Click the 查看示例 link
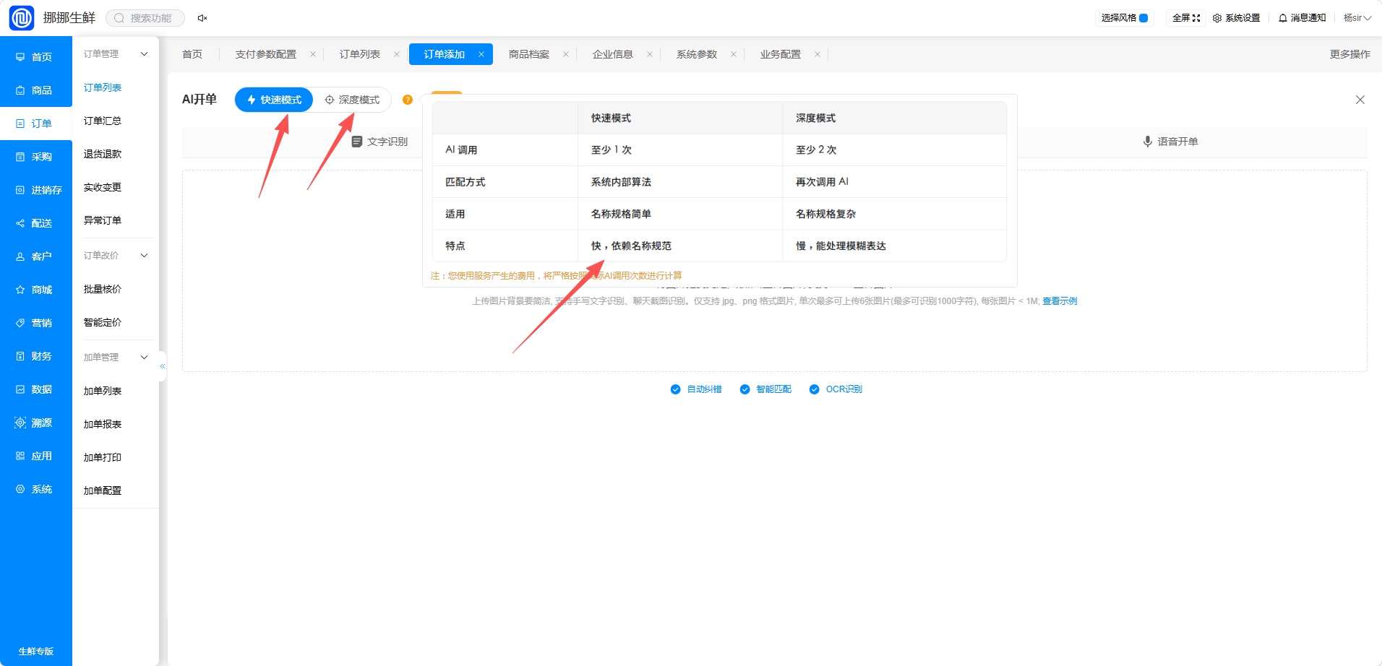This screenshot has height=666, width=1382. (x=1060, y=301)
